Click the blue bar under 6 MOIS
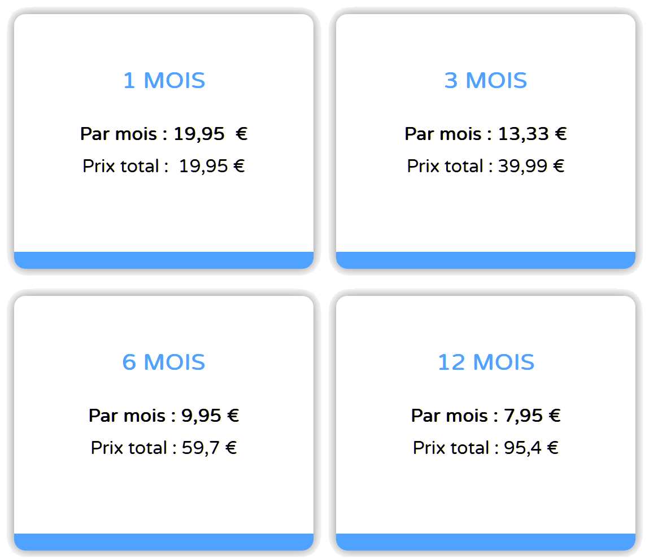Image resolution: width=649 pixels, height=559 pixels. (x=164, y=542)
